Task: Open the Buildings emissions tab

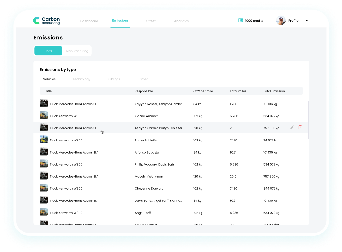Action: 113,79
